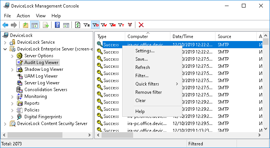Toggle the Show/Hide console tree button
Image resolution: width=270 pixels, height=148 pixels.
34,25
